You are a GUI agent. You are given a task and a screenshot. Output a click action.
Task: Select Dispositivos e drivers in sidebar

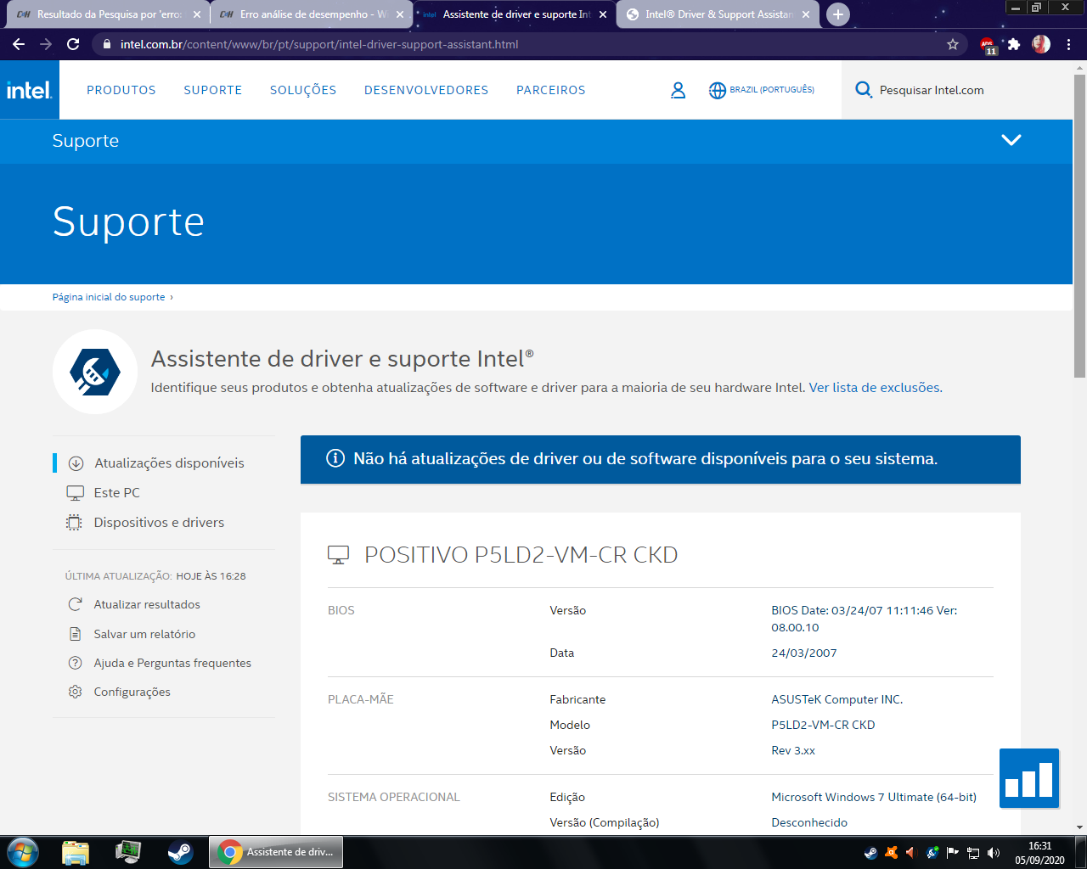159,523
